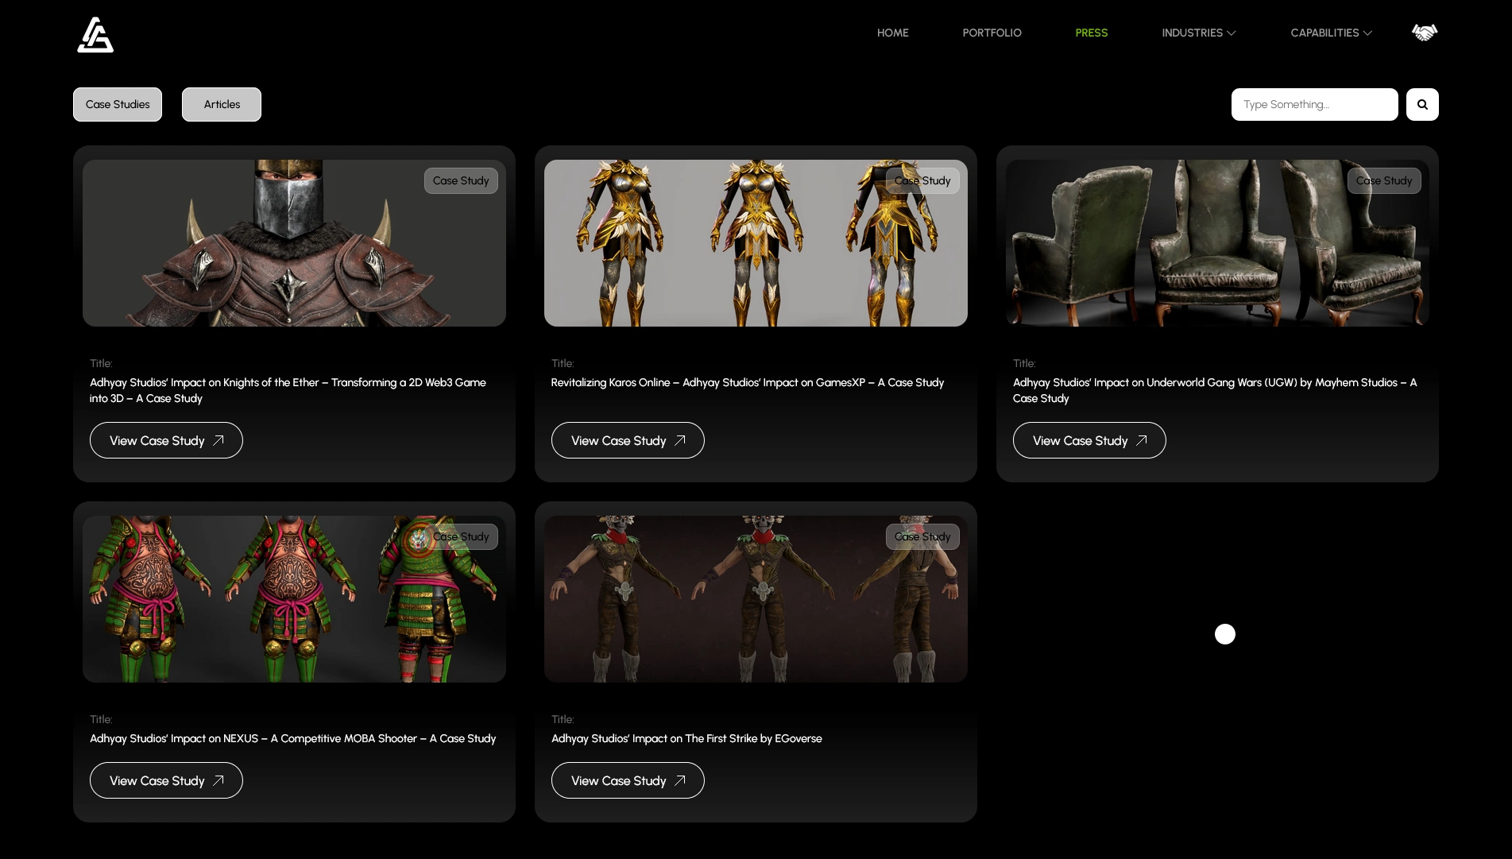Open the green samurai character thumbnail

[x=294, y=599]
